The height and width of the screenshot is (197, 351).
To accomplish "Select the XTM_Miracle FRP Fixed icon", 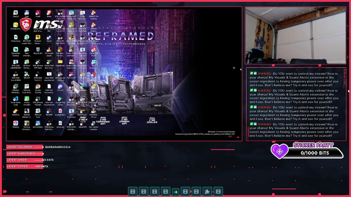I will [x=38, y=64].
